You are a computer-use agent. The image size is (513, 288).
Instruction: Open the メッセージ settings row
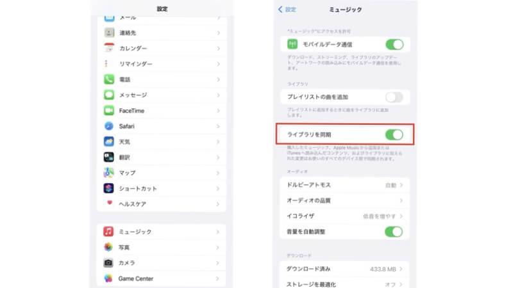click(x=162, y=95)
